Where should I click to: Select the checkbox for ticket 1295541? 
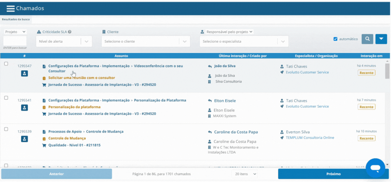tap(6, 98)
